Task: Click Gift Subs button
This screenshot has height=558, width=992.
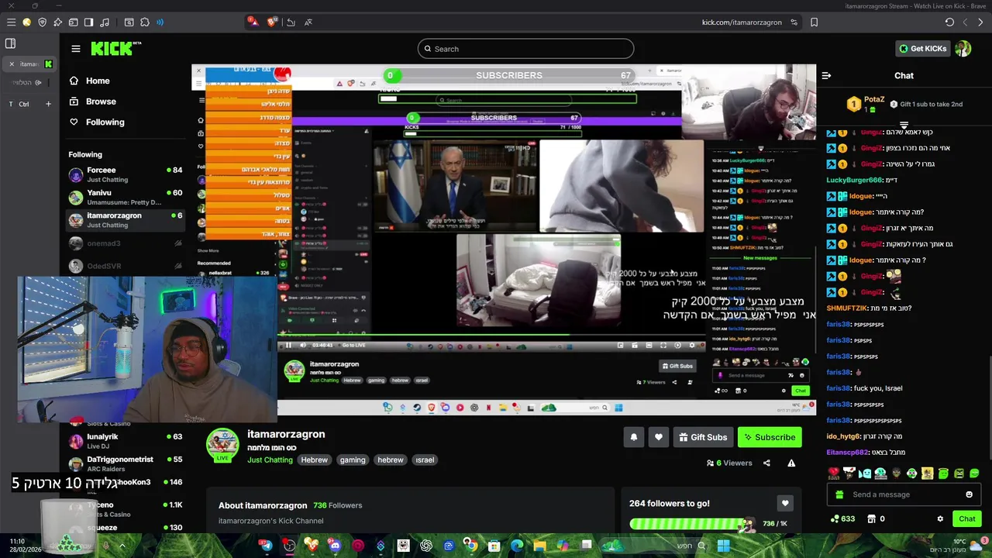Action: (x=703, y=437)
